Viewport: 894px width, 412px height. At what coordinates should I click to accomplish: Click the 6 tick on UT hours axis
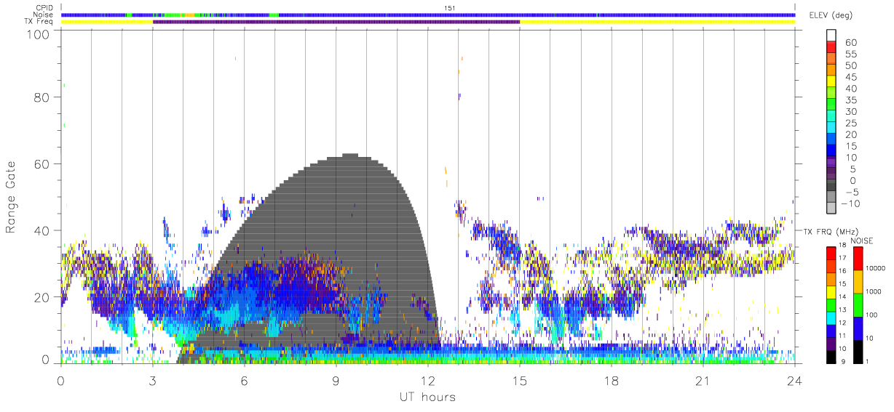tap(245, 380)
